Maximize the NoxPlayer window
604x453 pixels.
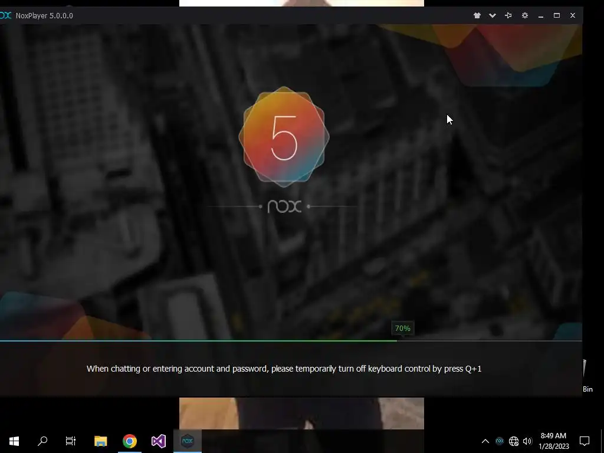557,15
